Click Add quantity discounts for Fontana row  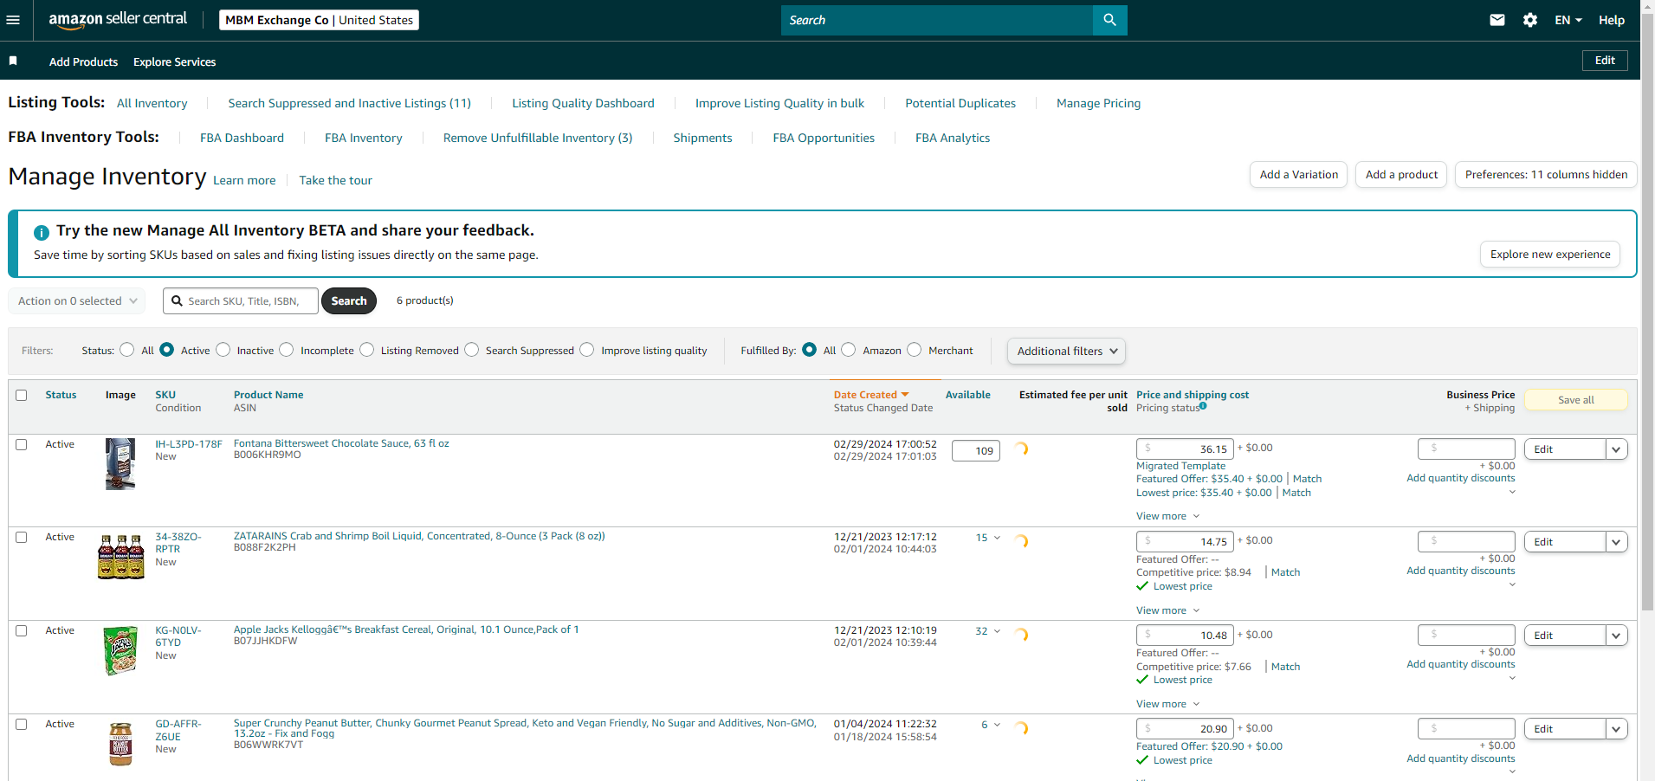[x=1461, y=478]
